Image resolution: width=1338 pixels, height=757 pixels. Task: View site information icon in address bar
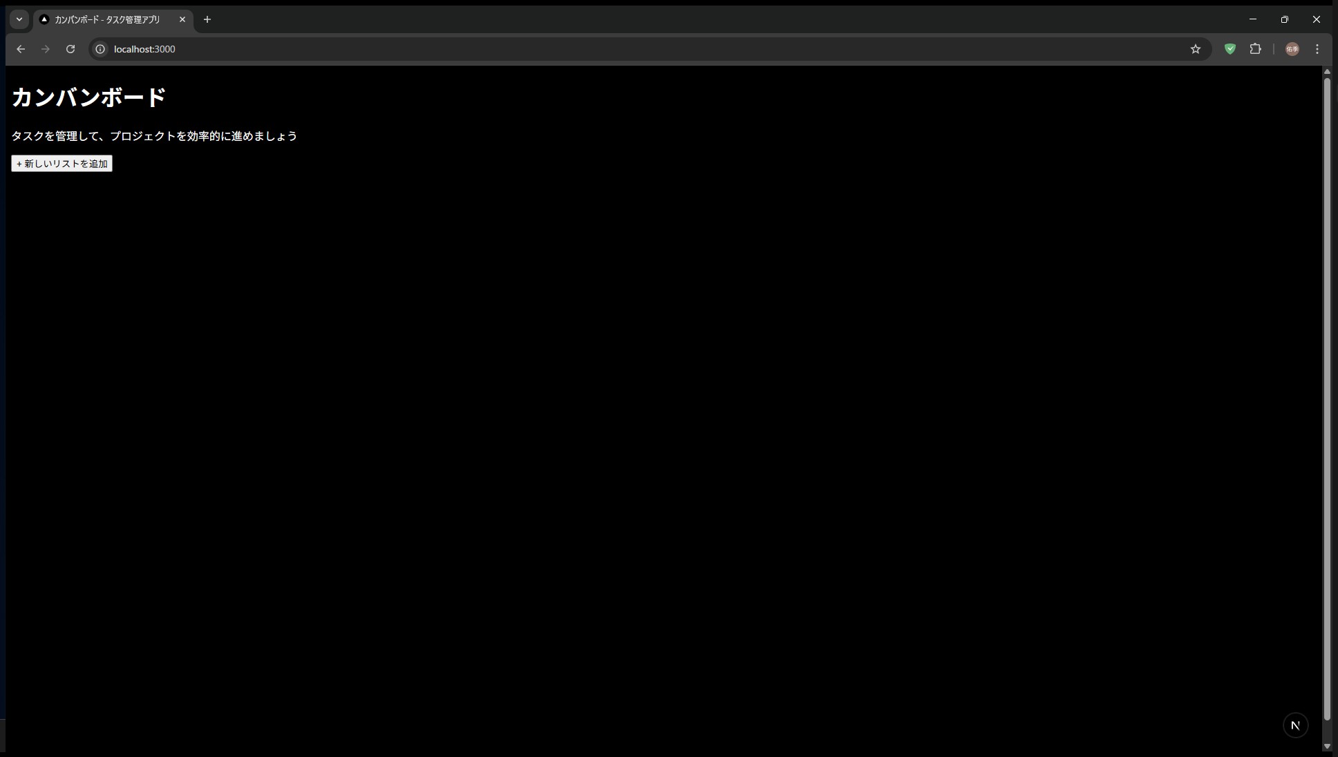coord(100,49)
